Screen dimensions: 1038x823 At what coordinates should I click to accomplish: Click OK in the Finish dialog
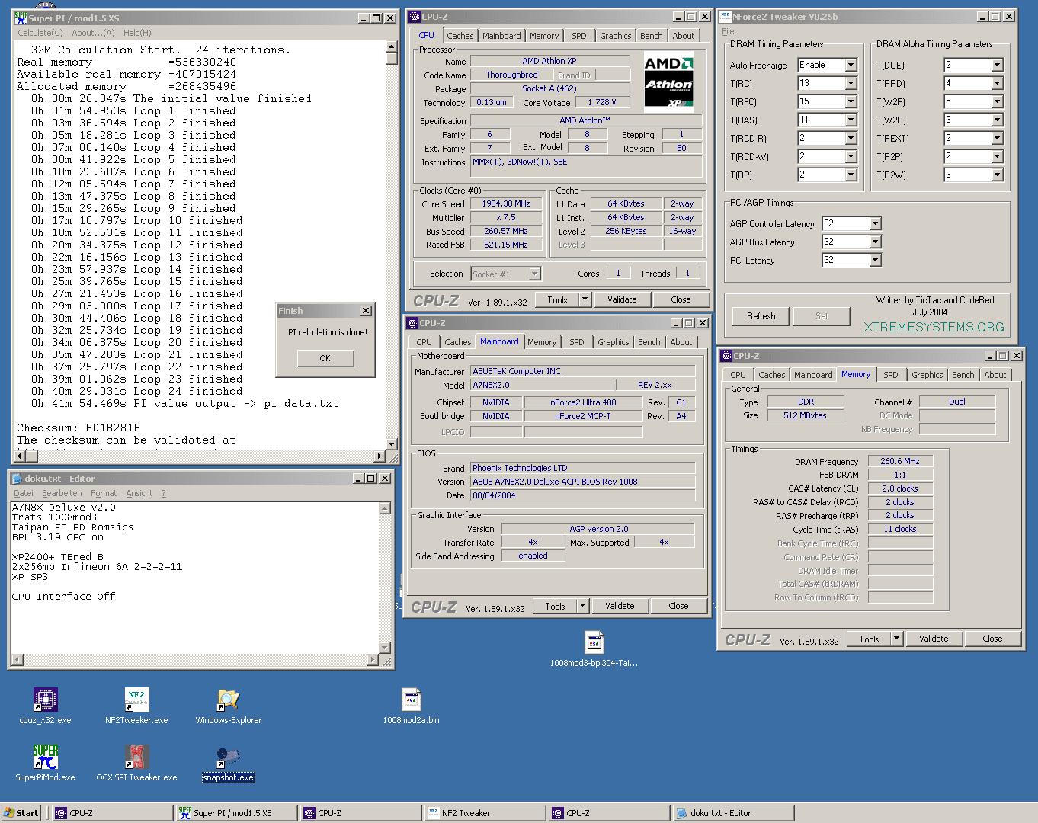325,358
